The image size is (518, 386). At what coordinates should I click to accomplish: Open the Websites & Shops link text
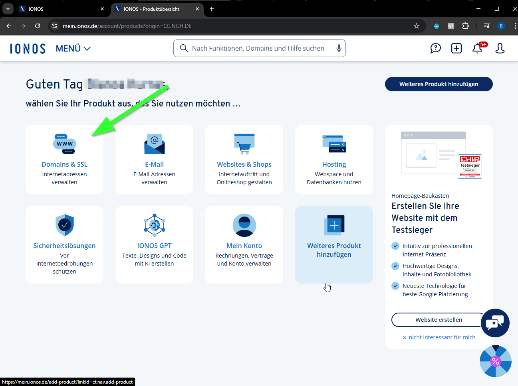pyautogui.click(x=244, y=164)
